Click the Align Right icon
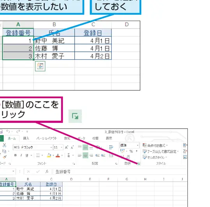The height and width of the screenshot is (207, 210). click(x=91, y=156)
